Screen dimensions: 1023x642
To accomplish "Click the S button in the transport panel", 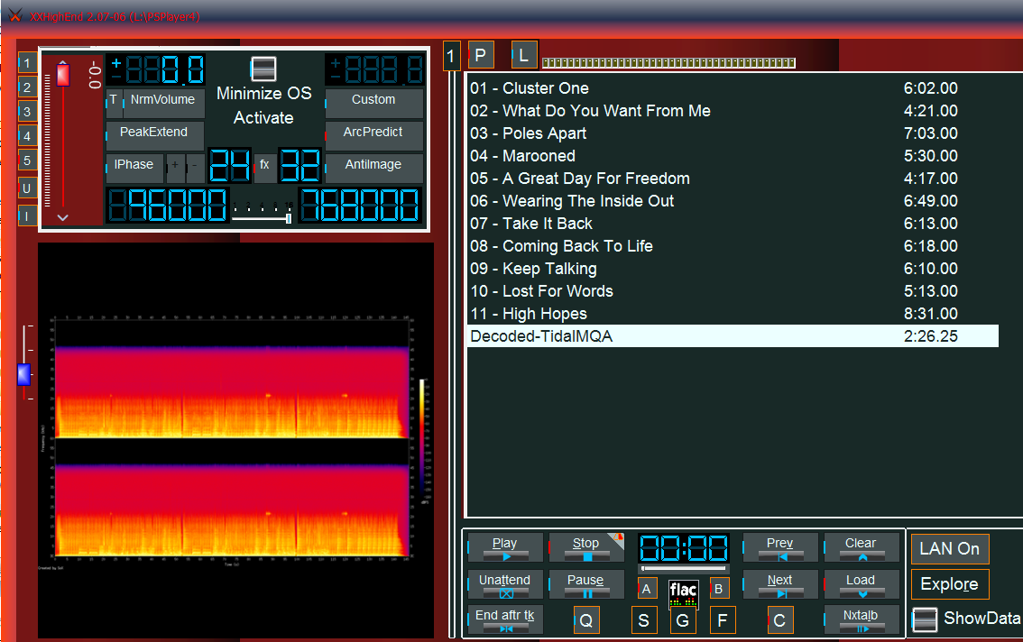I will 644,619.
